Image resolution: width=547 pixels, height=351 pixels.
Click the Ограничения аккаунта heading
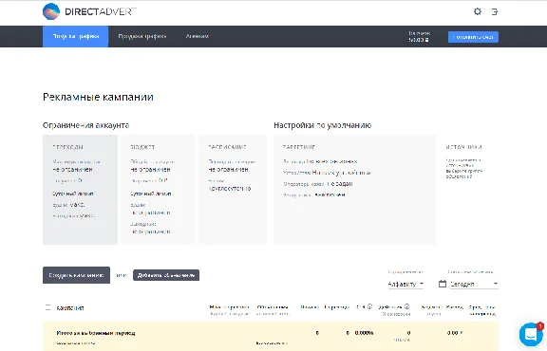pos(85,125)
